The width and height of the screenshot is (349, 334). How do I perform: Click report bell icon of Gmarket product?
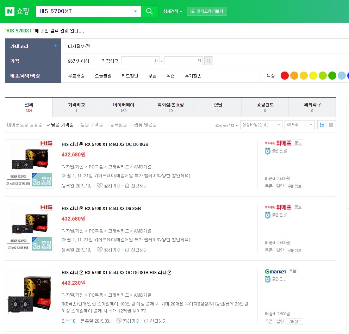[x=146, y=321]
